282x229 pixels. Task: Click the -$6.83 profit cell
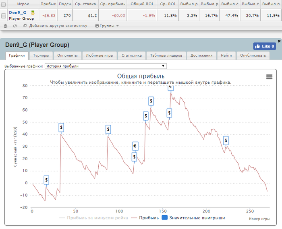[48, 15]
